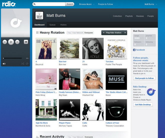
Task: Click the Culture of Fear title link
Action: (112, 123)
